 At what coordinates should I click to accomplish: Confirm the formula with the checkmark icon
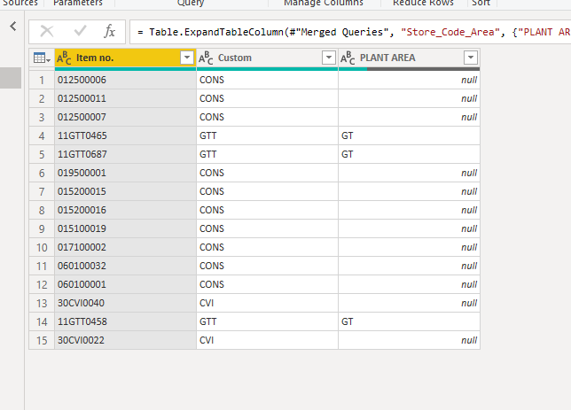point(80,31)
